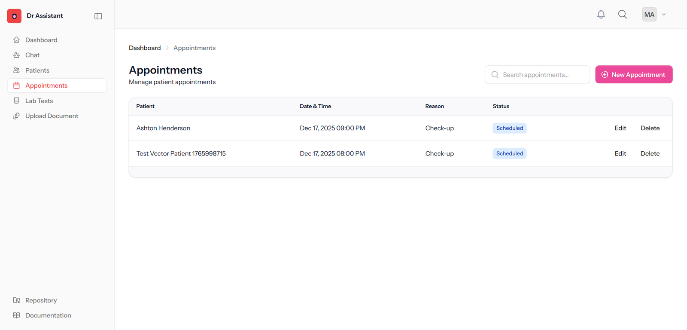Viewport: 687px width, 330px height.
Task: Delete Test Vector Patient appointment
Action: coord(650,153)
